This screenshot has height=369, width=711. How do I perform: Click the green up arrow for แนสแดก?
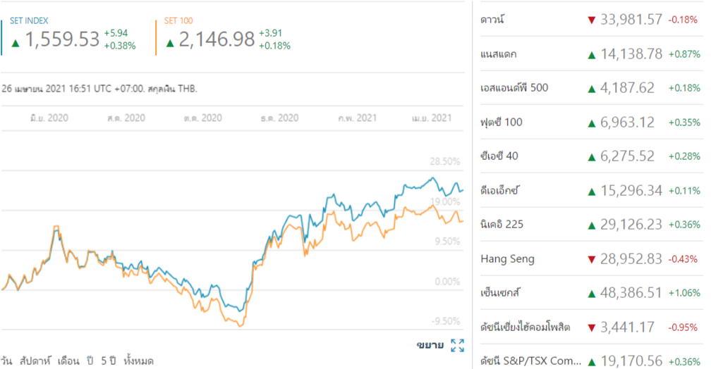tap(591, 54)
